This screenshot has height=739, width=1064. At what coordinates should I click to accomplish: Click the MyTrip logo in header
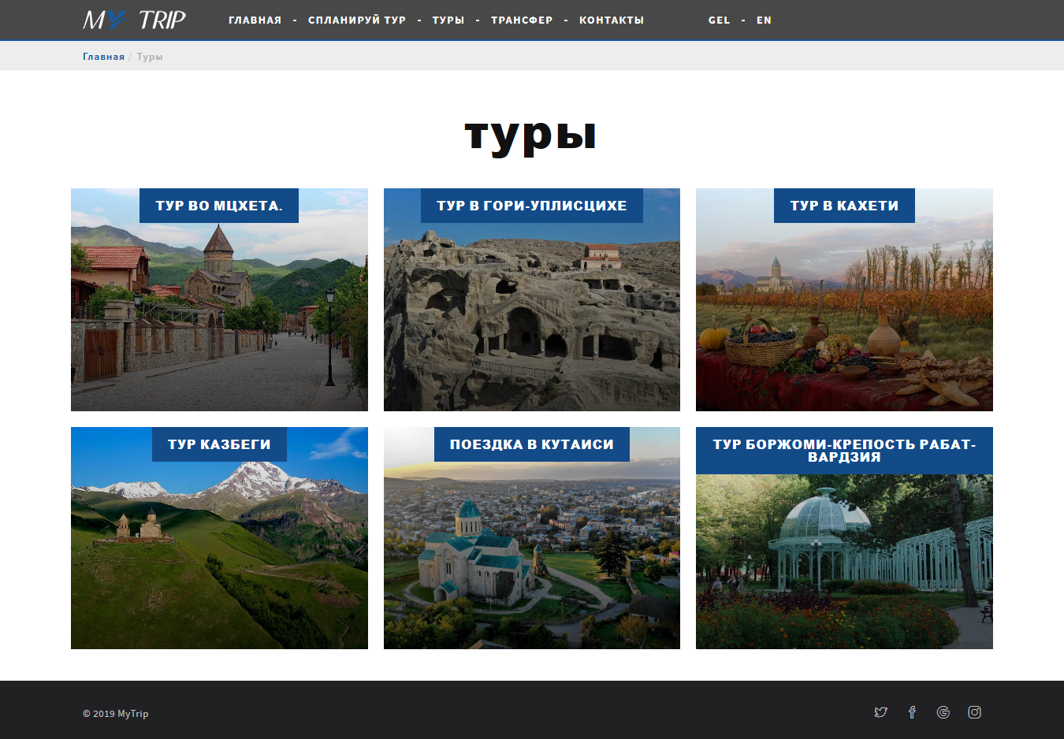(135, 20)
